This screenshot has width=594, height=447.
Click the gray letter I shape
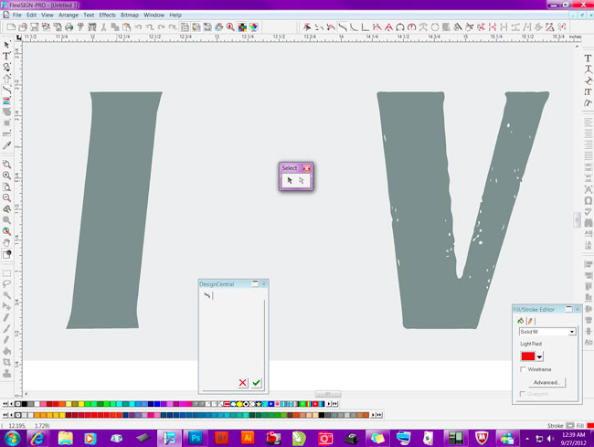click(115, 210)
